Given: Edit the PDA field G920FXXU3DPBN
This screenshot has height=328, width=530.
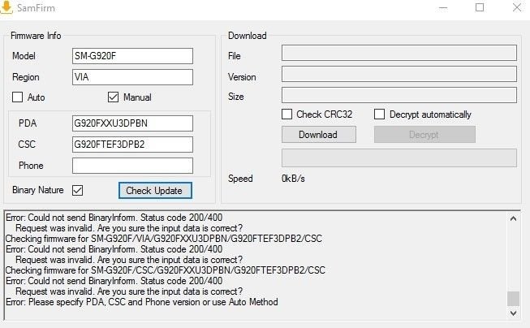Looking at the screenshot, I should pos(132,123).
